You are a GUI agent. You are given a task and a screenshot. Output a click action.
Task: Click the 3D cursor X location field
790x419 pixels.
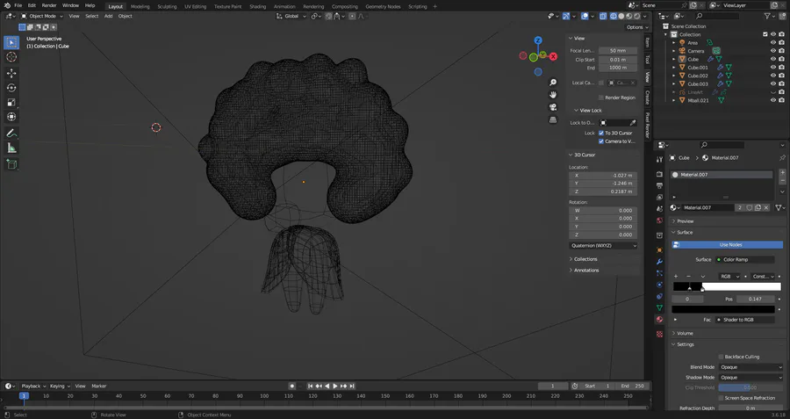(604, 176)
